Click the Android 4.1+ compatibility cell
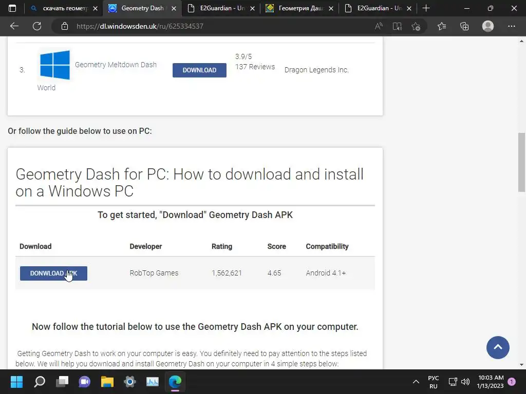 pyautogui.click(x=326, y=273)
